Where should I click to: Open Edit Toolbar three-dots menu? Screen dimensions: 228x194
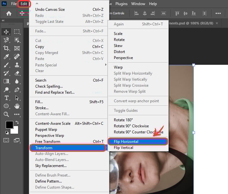17,114
